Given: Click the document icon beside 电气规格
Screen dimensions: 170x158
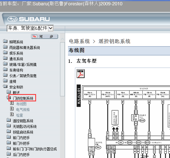Looking at the screenshot, I should click(12, 109).
